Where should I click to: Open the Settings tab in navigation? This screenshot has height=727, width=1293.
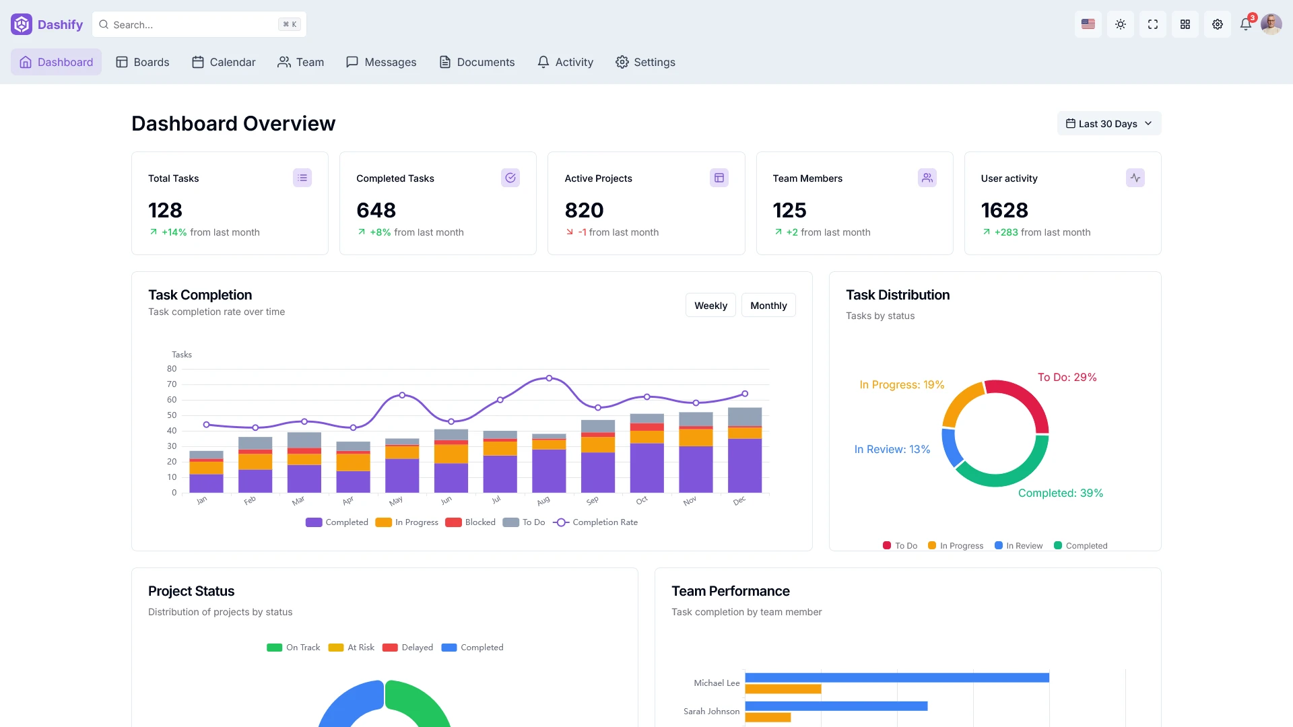[x=645, y=62]
